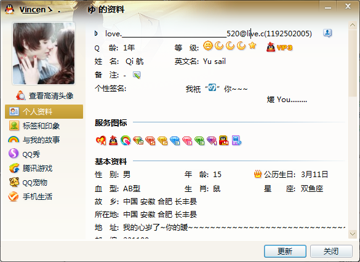The image size is (360, 262).
Task: Click the pink diamond service icon
Action: tap(187, 140)
